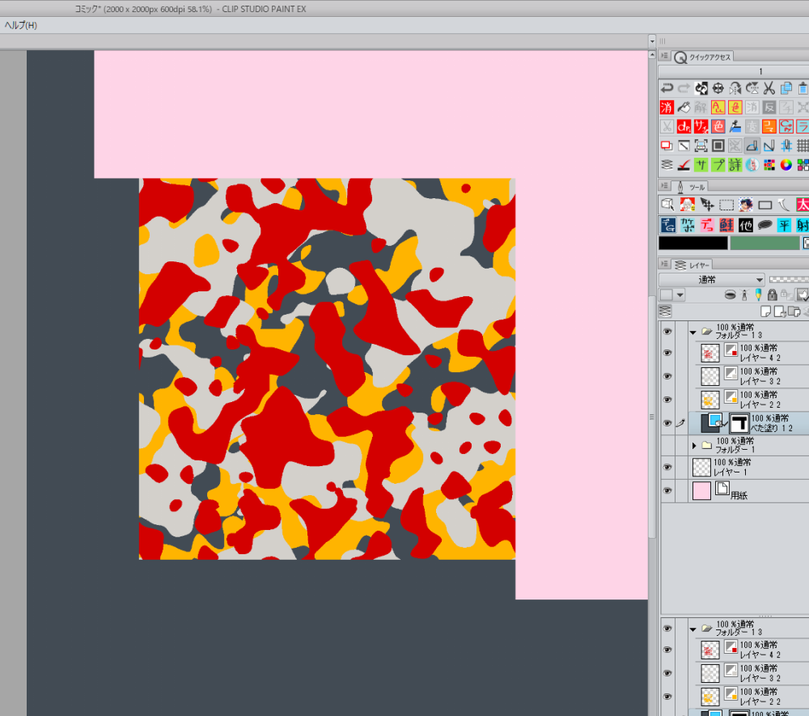Viewport: 809px width, 716px height.
Task: Collapse the lower フォルダー 1 3 folder
Action: coord(693,629)
